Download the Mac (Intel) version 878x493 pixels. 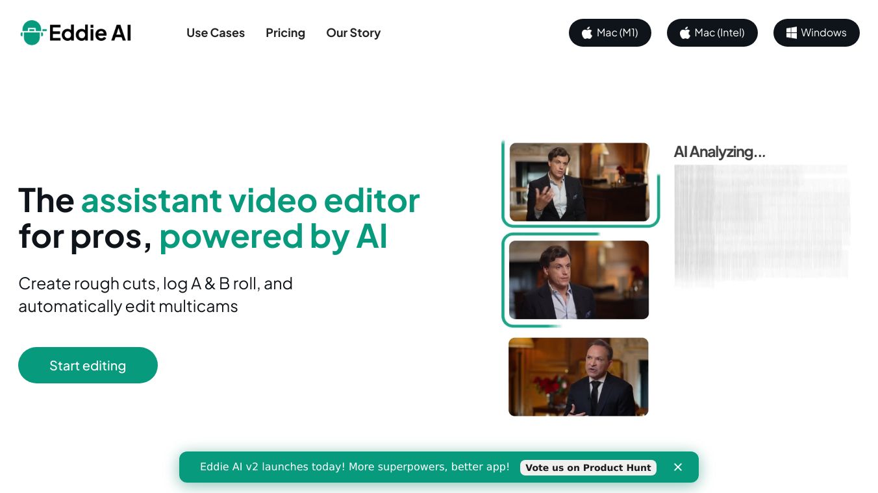pos(712,33)
